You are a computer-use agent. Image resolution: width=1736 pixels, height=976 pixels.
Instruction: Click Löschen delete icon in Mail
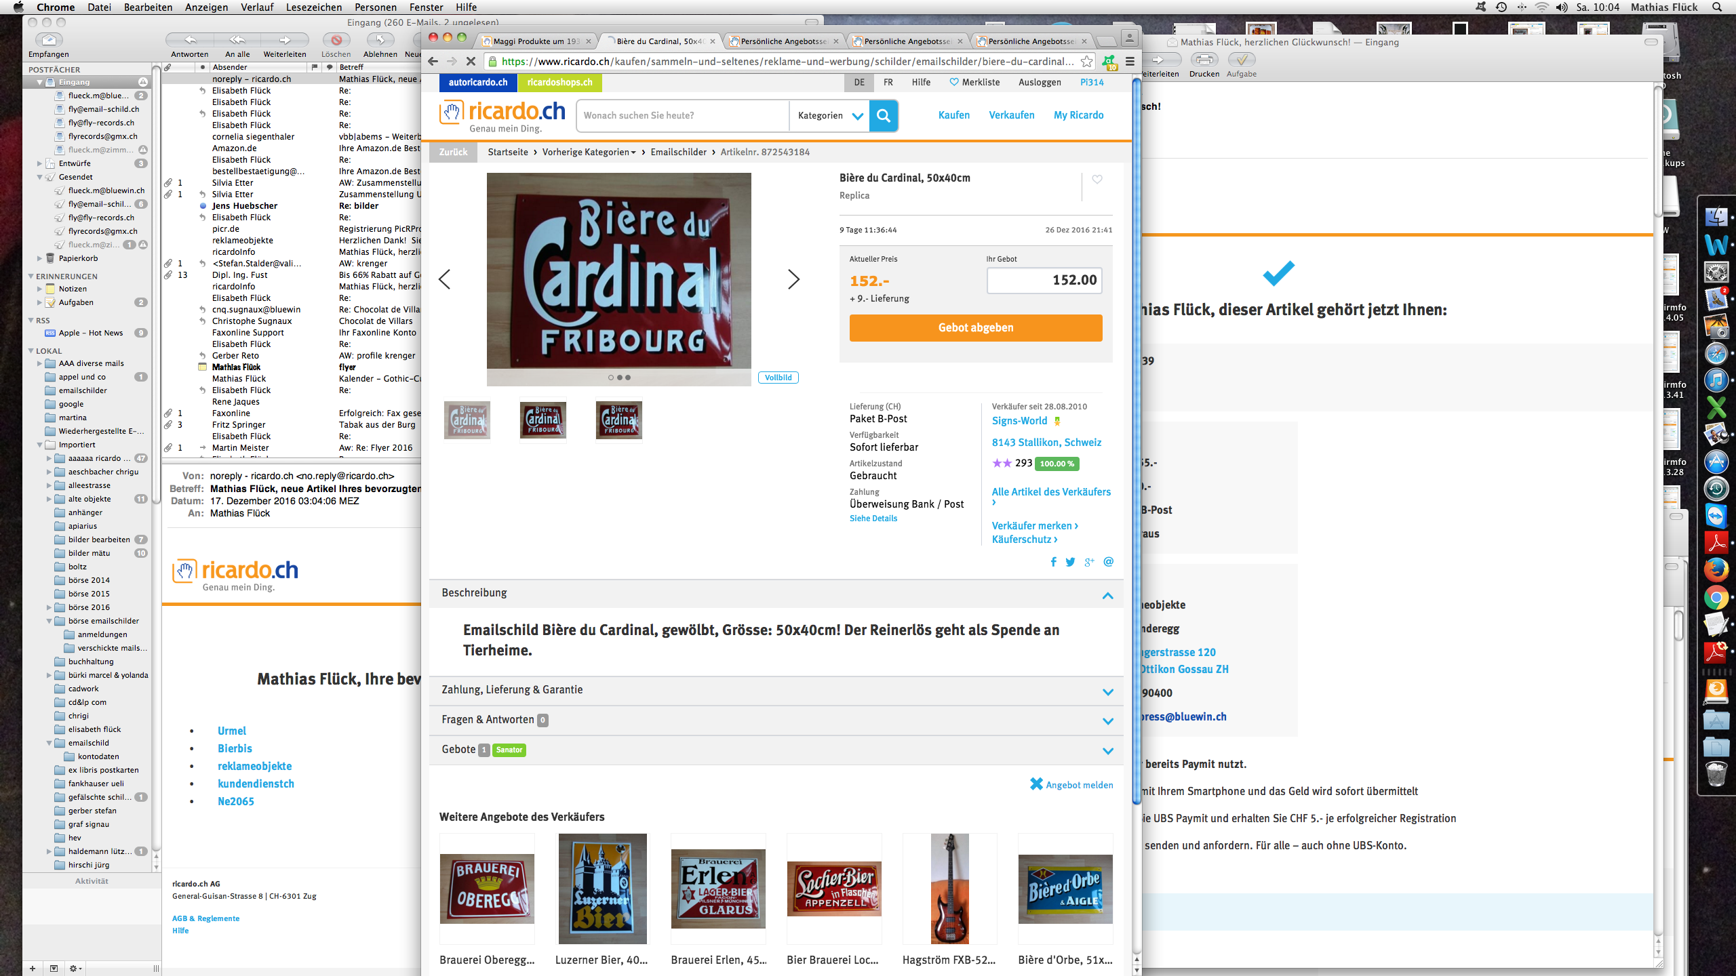pos(336,40)
